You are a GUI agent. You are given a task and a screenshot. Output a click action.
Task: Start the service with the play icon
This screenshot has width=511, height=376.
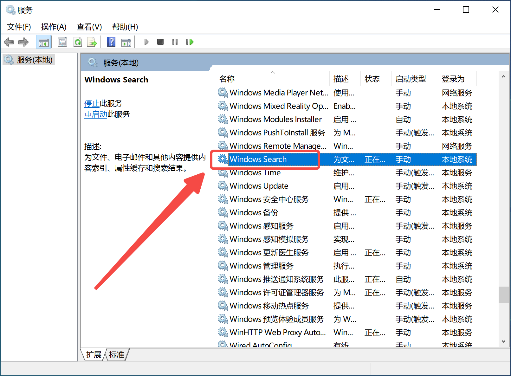146,42
